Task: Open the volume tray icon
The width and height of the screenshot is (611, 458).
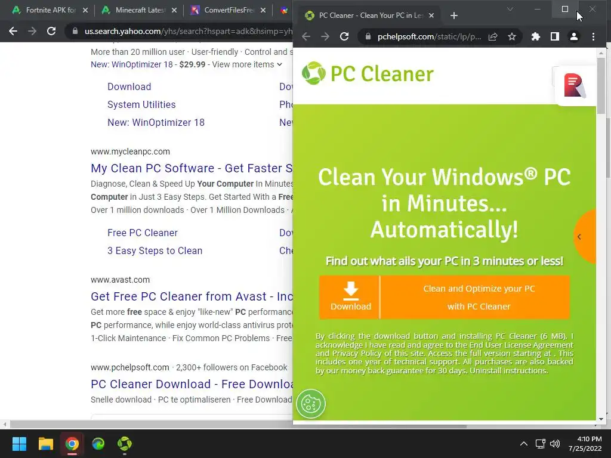Action: (x=554, y=444)
